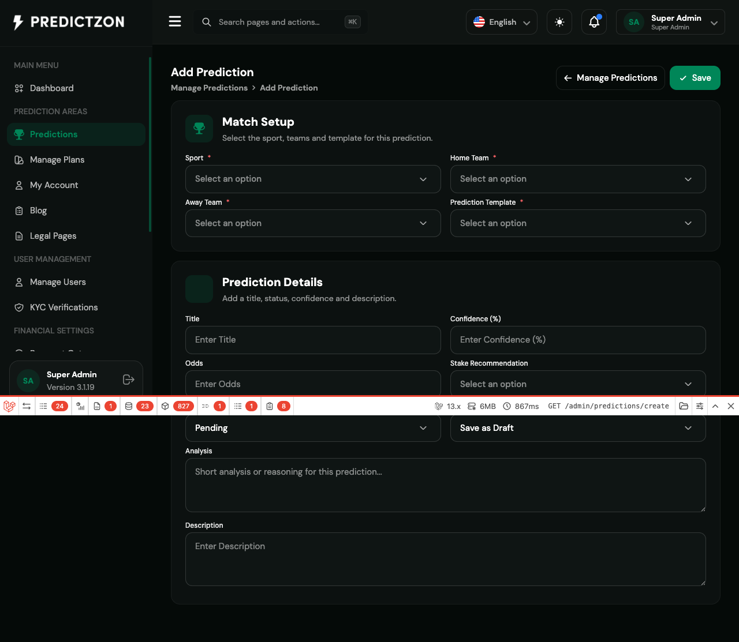
Task: Open debugbar folder icon for past requests
Action: coord(684,406)
